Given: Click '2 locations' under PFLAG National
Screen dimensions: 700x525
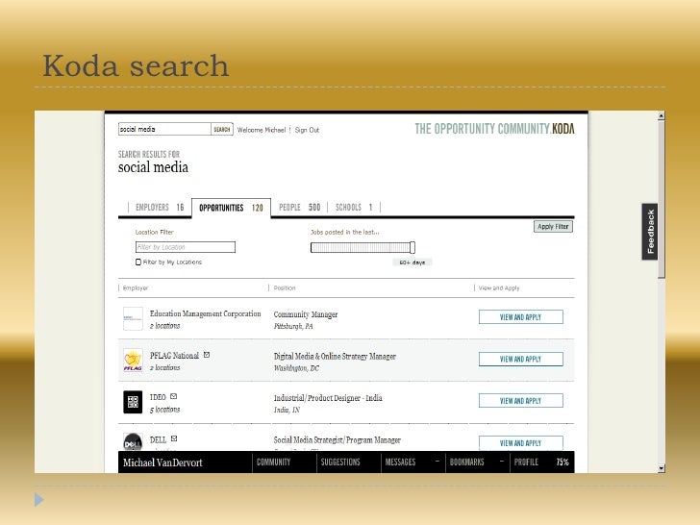Looking at the screenshot, I should pos(164,367).
